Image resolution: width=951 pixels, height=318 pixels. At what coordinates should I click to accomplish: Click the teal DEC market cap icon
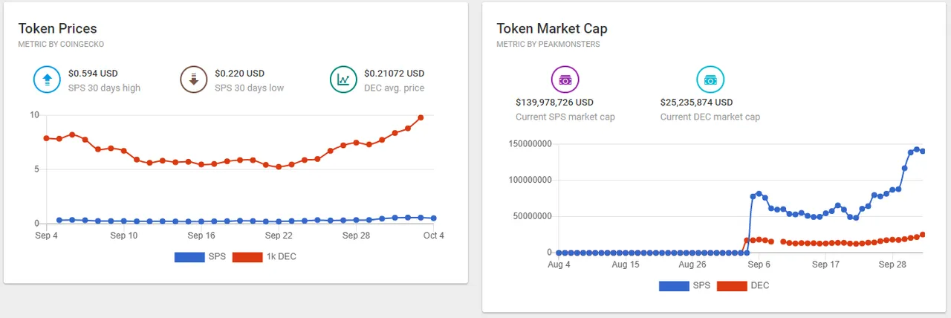click(710, 79)
